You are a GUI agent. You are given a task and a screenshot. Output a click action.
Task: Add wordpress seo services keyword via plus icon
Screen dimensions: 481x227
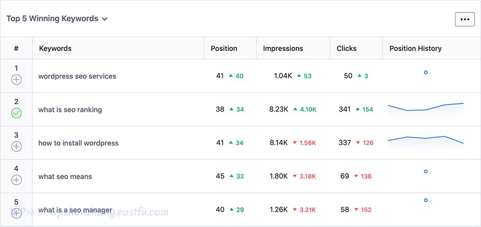coord(16,80)
